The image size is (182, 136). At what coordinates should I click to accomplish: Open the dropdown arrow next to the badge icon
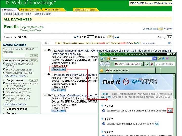104,59
